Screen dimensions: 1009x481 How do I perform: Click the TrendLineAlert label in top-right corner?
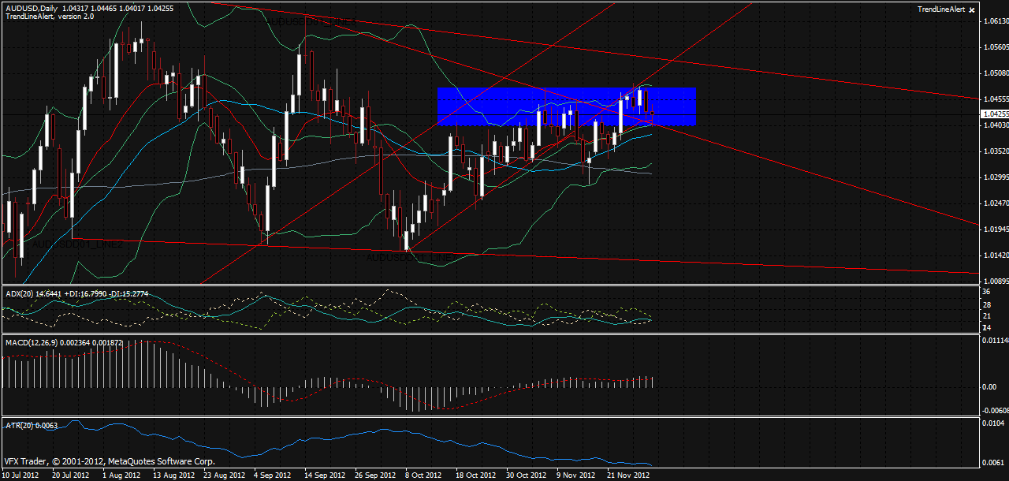click(x=941, y=9)
